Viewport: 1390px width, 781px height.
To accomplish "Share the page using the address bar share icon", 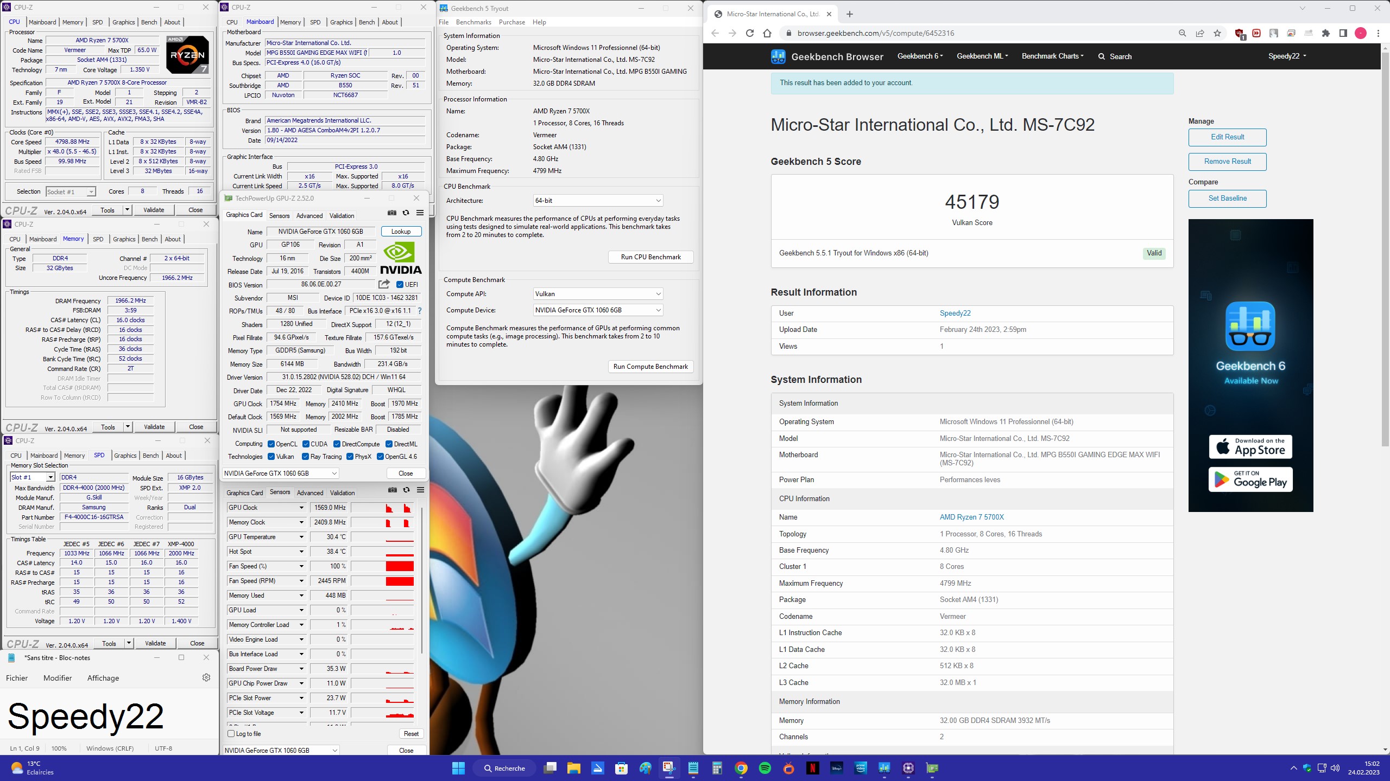I will (x=1200, y=33).
